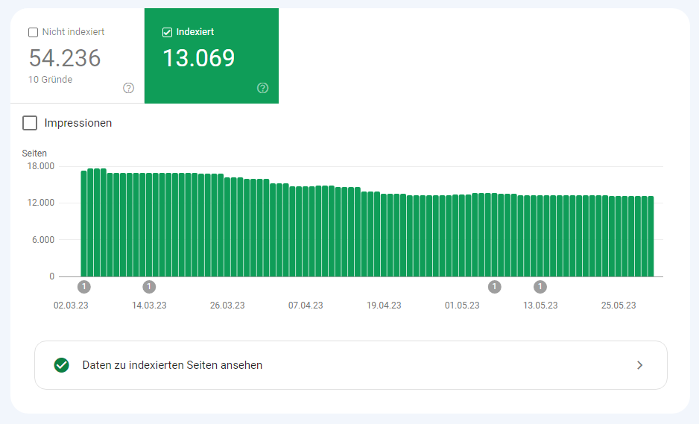Uncheck the Indexiert checkbox

[167, 32]
